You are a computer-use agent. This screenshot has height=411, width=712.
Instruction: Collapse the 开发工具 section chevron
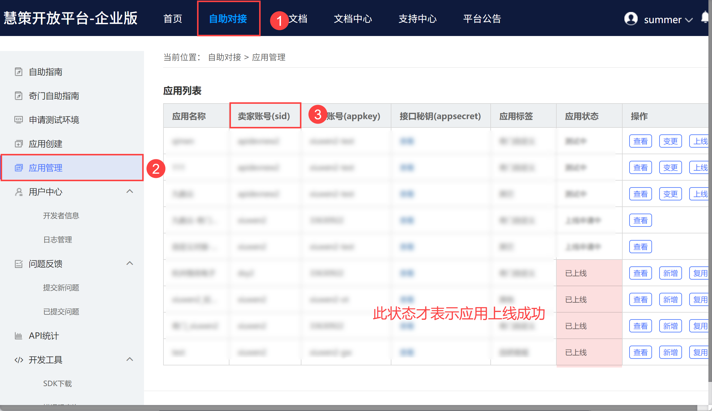[x=130, y=359]
